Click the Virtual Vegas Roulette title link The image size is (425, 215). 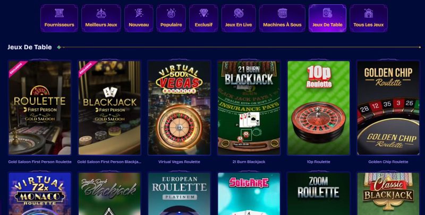pos(179,162)
